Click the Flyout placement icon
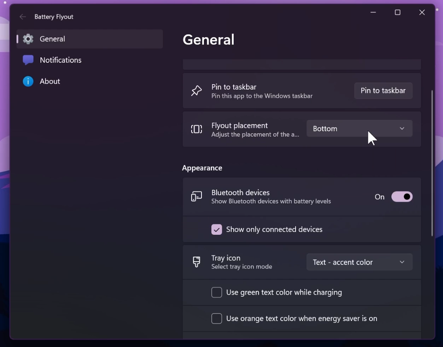Screen dimensions: 443x347 coord(197,129)
